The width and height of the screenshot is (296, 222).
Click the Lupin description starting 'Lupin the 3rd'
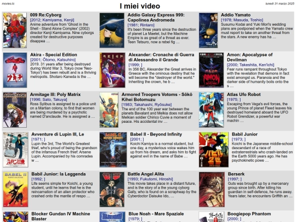(64, 152)
